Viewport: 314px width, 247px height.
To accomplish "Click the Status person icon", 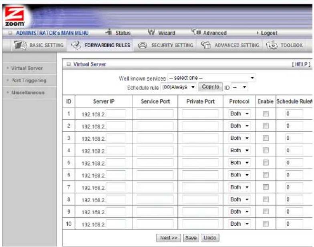I will pyautogui.click(x=109, y=32).
